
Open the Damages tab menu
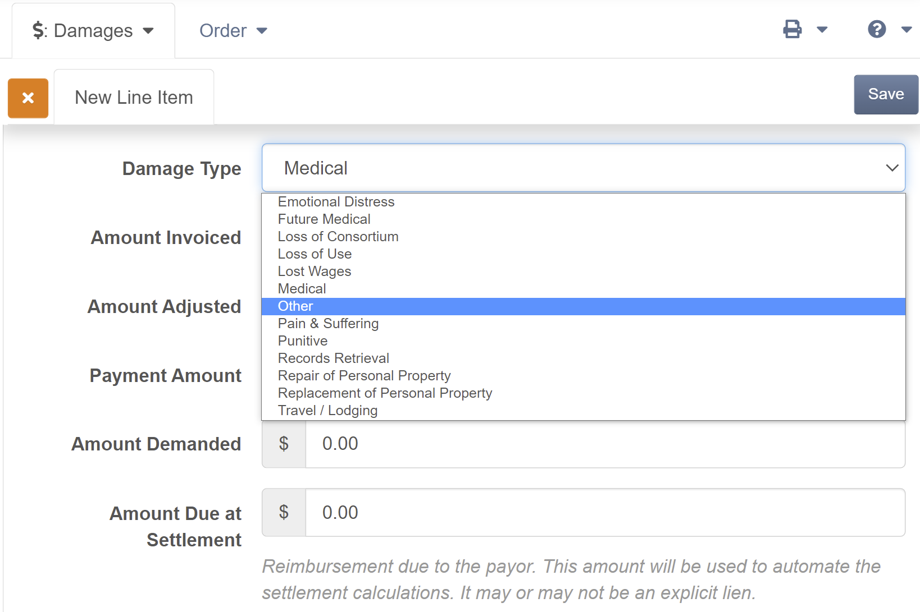tap(93, 31)
